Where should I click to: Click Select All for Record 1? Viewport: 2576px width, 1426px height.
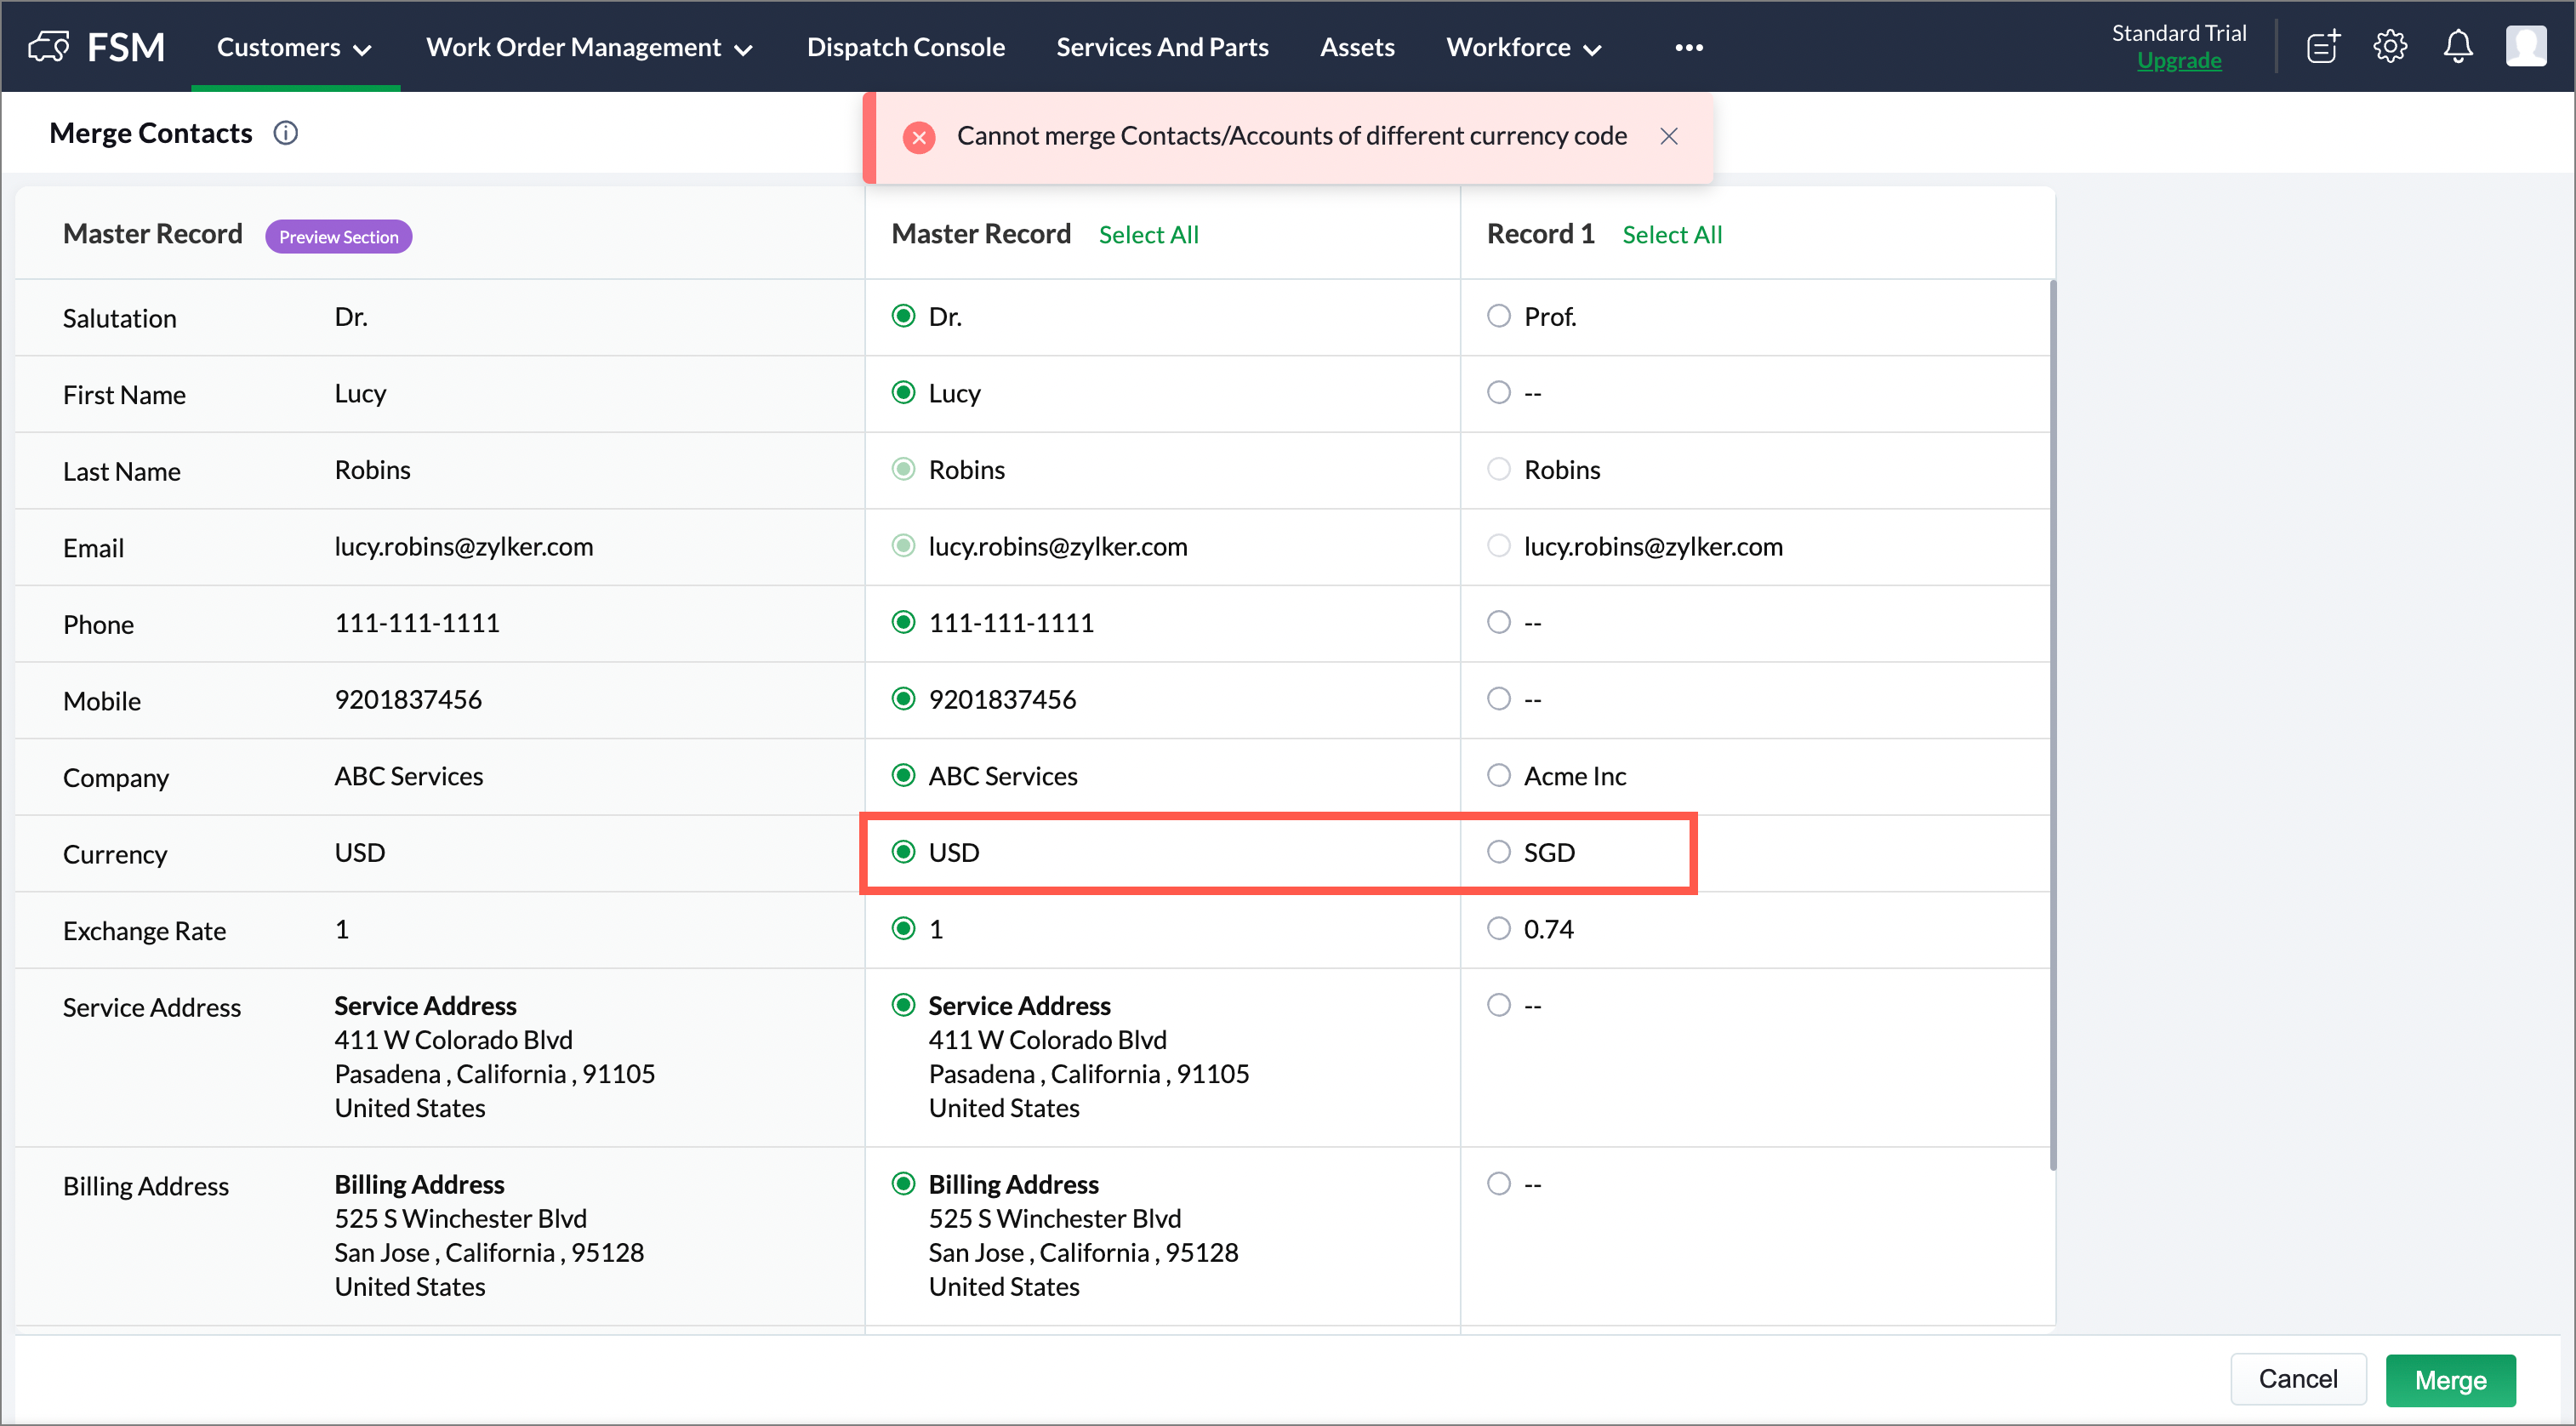coord(1671,234)
